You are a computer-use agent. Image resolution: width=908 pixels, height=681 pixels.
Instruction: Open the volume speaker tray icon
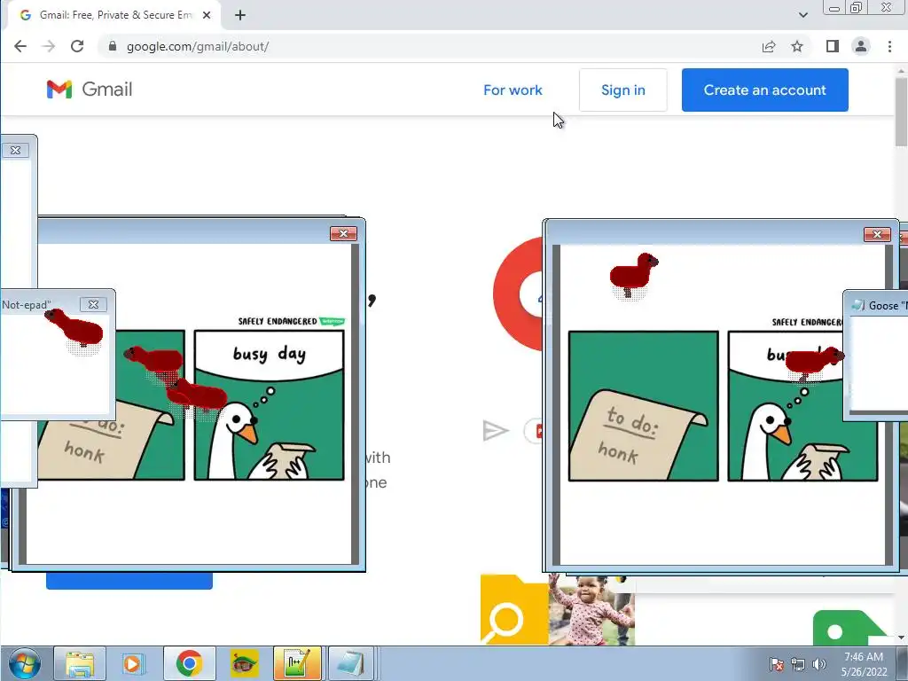pos(818,664)
